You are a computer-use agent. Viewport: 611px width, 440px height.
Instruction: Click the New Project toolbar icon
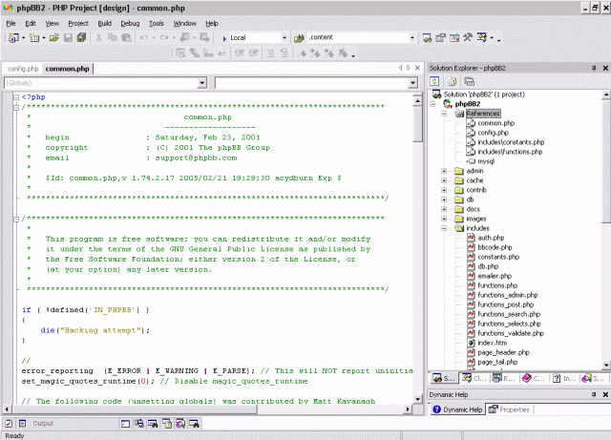coord(13,38)
